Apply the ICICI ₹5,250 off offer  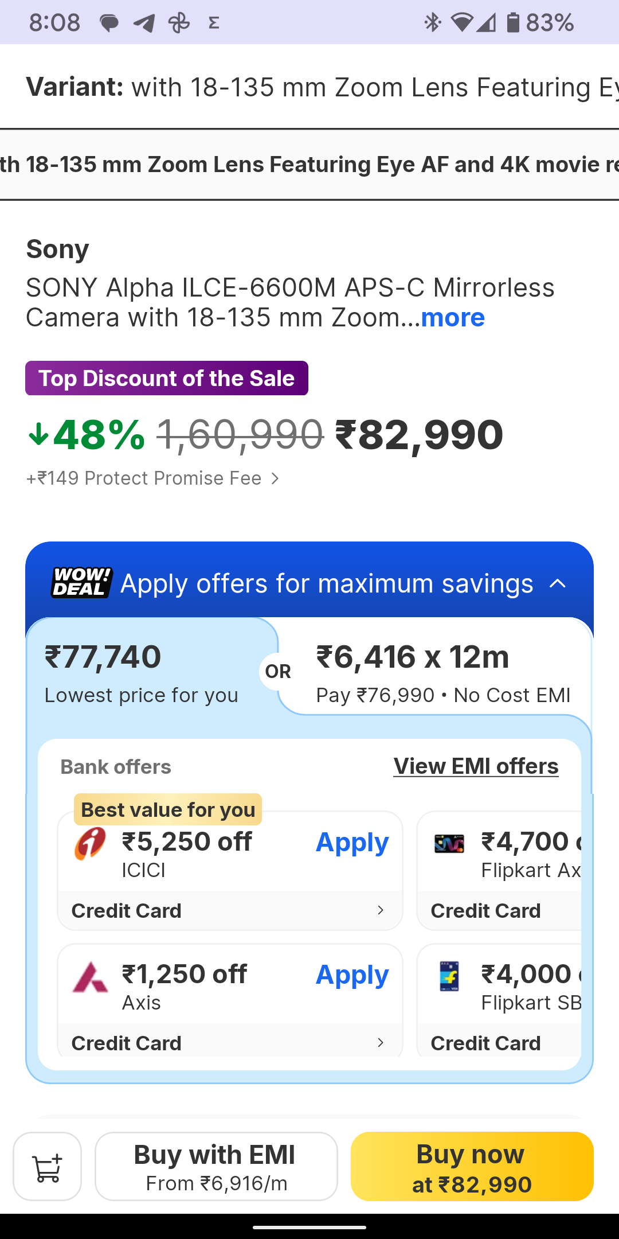click(352, 842)
